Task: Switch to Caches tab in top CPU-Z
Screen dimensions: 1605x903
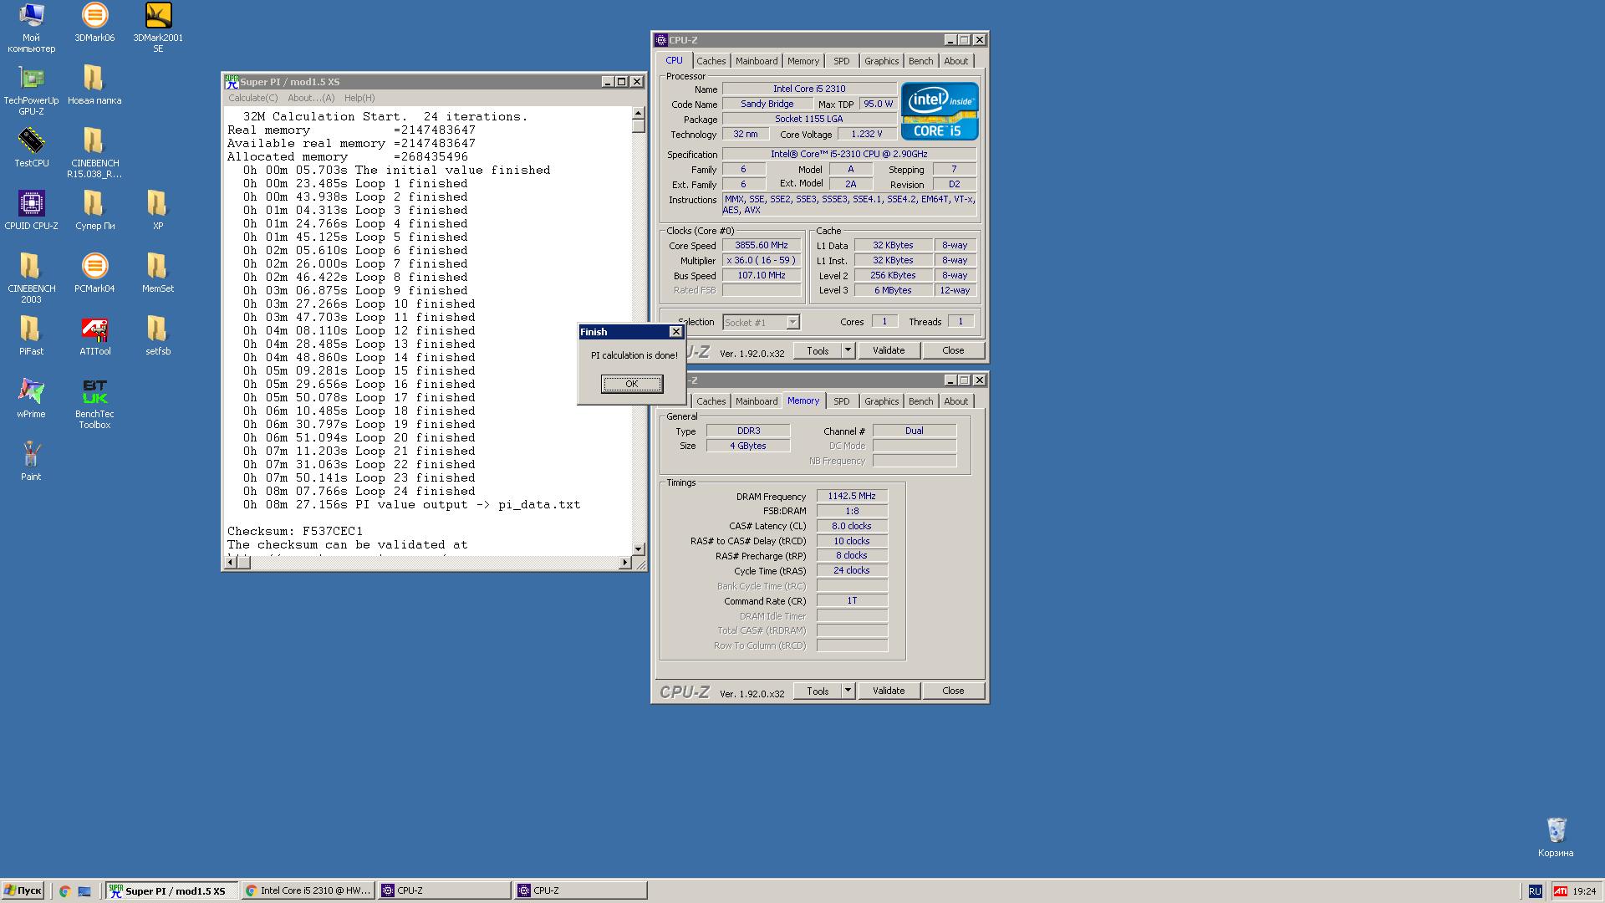Action: (x=711, y=61)
